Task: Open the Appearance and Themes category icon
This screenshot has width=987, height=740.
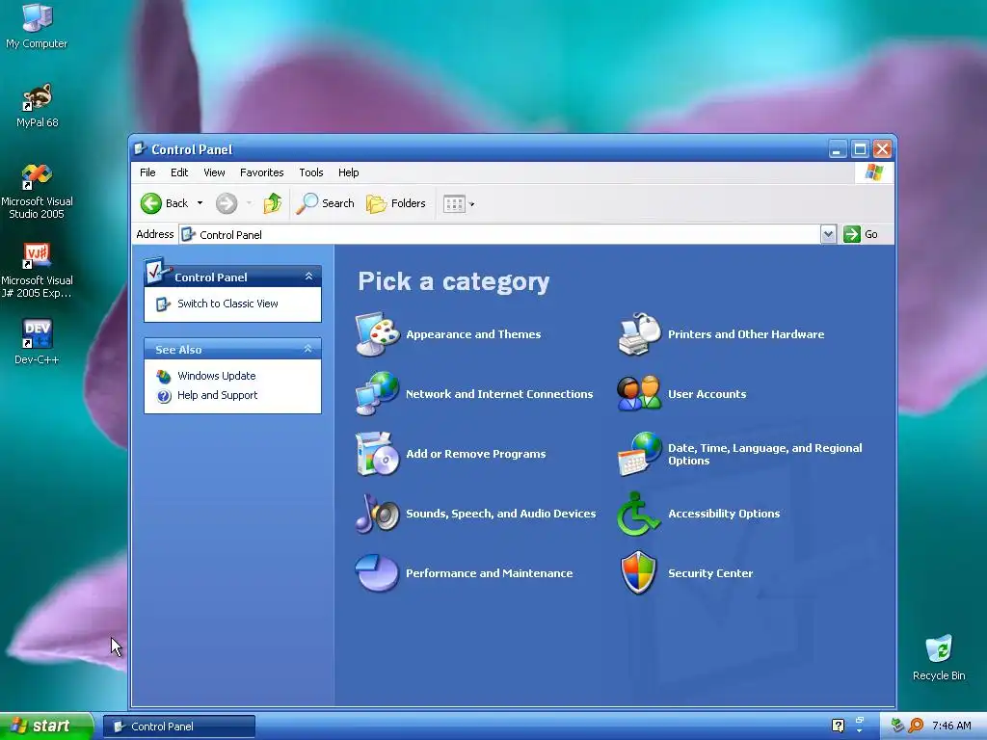Action: tap(377, 334)
